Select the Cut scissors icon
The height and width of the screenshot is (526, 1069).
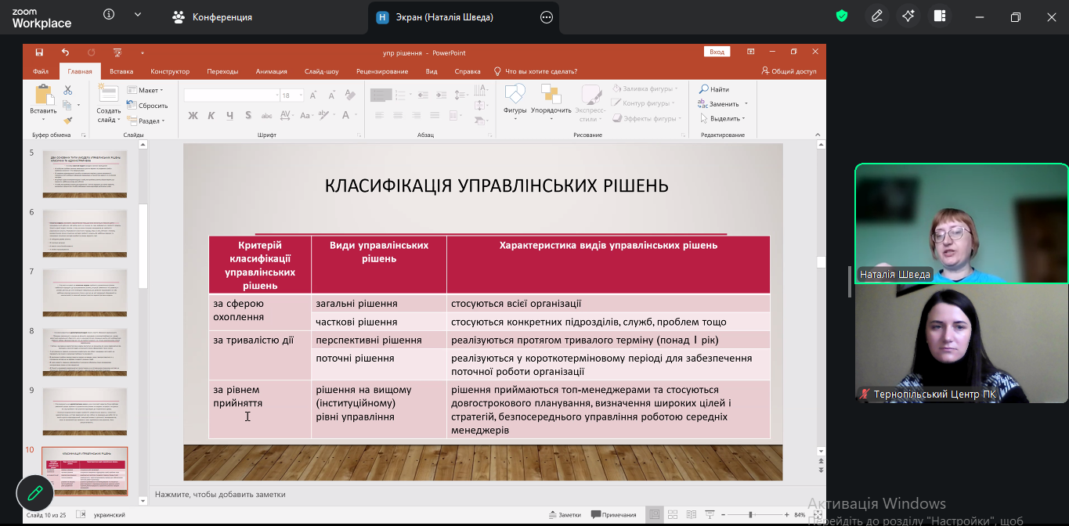point(68,90)
